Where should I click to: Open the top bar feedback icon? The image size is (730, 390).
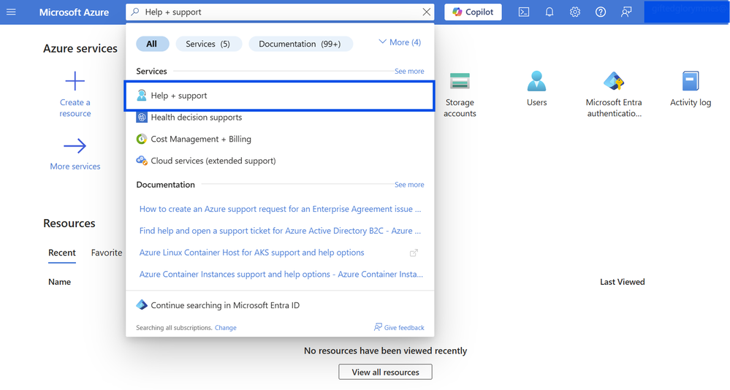click(x=626, y=12)
